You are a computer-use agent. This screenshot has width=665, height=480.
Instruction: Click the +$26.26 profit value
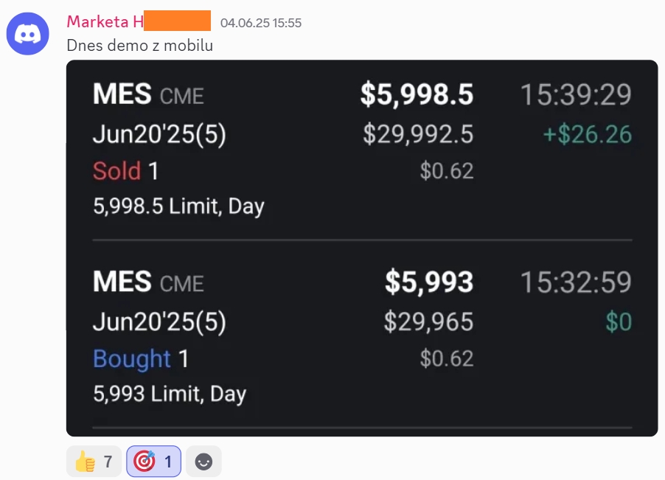[x=588, y=134]
